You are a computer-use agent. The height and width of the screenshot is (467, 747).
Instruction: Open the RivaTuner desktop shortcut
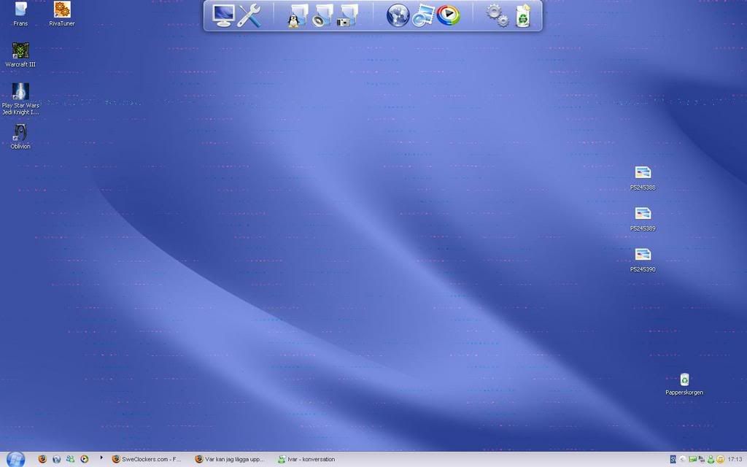click(62, 10)
